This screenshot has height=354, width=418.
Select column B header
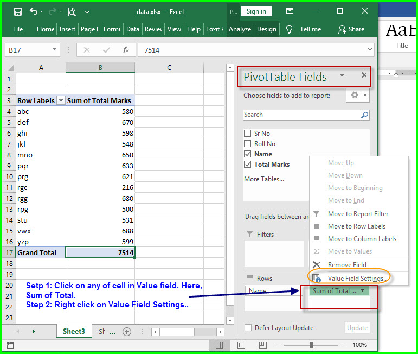pyautogui.click(x=100, y=68)
